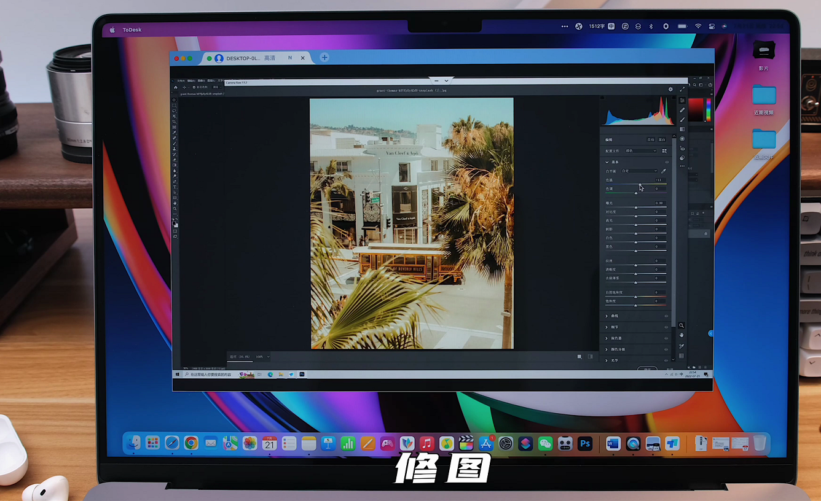Viewport: 821px width, 501px height.
Task: Click the 黑白 black and white button
Action: click(x=662, y=140)
